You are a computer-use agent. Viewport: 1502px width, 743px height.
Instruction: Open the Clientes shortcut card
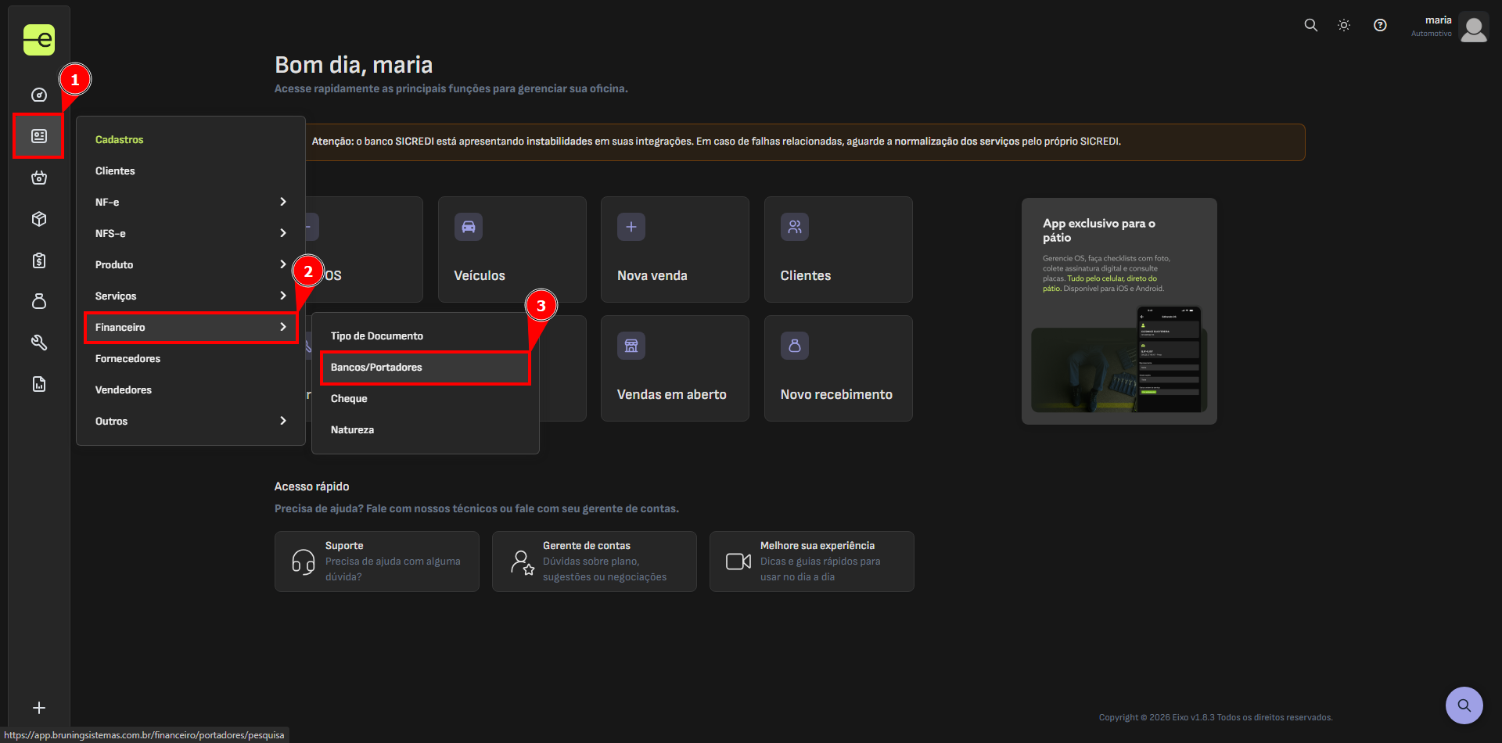[x=839, y=249]
